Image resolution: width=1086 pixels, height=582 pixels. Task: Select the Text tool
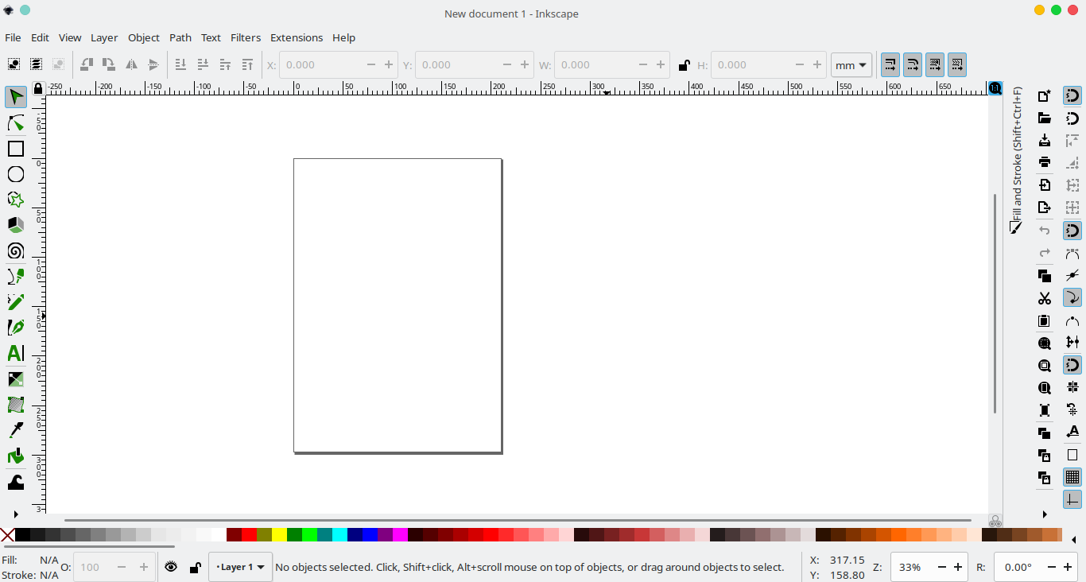pyautogui.click(x=16, y=353)
